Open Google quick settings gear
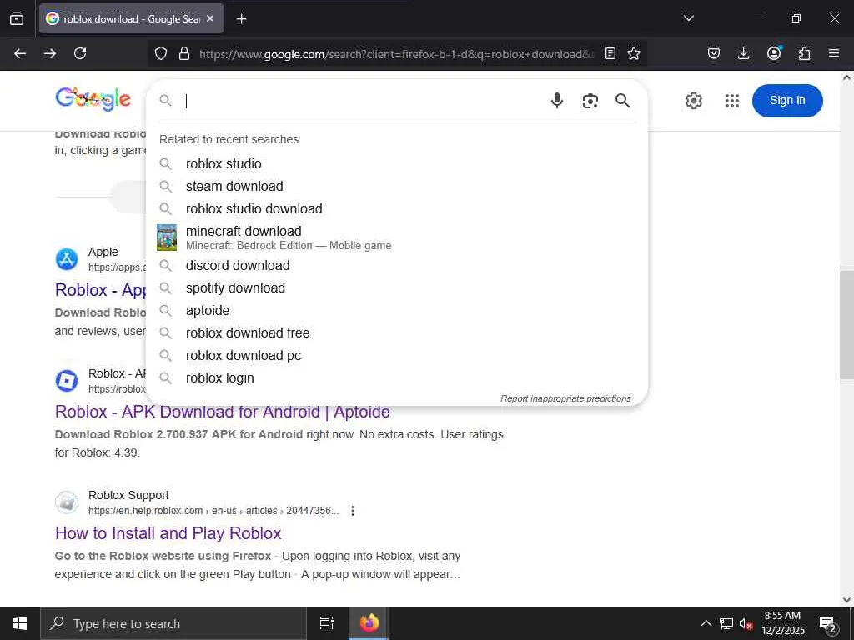This screenshot has width=854, height=640. coord(693,101)
